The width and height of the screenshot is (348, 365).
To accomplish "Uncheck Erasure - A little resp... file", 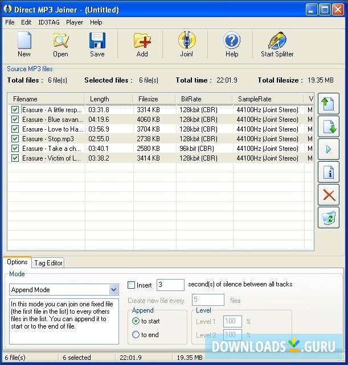I will point(15,110).
